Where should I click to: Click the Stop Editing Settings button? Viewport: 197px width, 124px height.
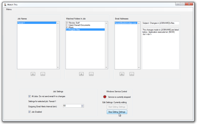click(x=117, y=112)
